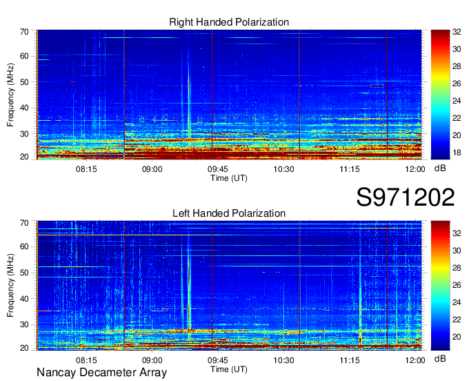Click the Left Handed Polarization color scale bar
Image resolution: width=469 pixels, height=381 pixels.
coord(440,286)
